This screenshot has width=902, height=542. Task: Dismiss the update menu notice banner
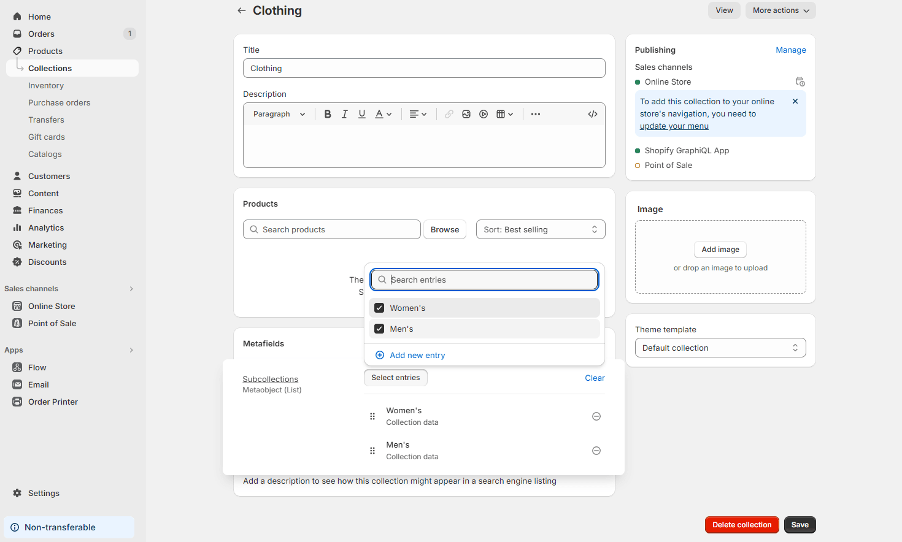795,102
